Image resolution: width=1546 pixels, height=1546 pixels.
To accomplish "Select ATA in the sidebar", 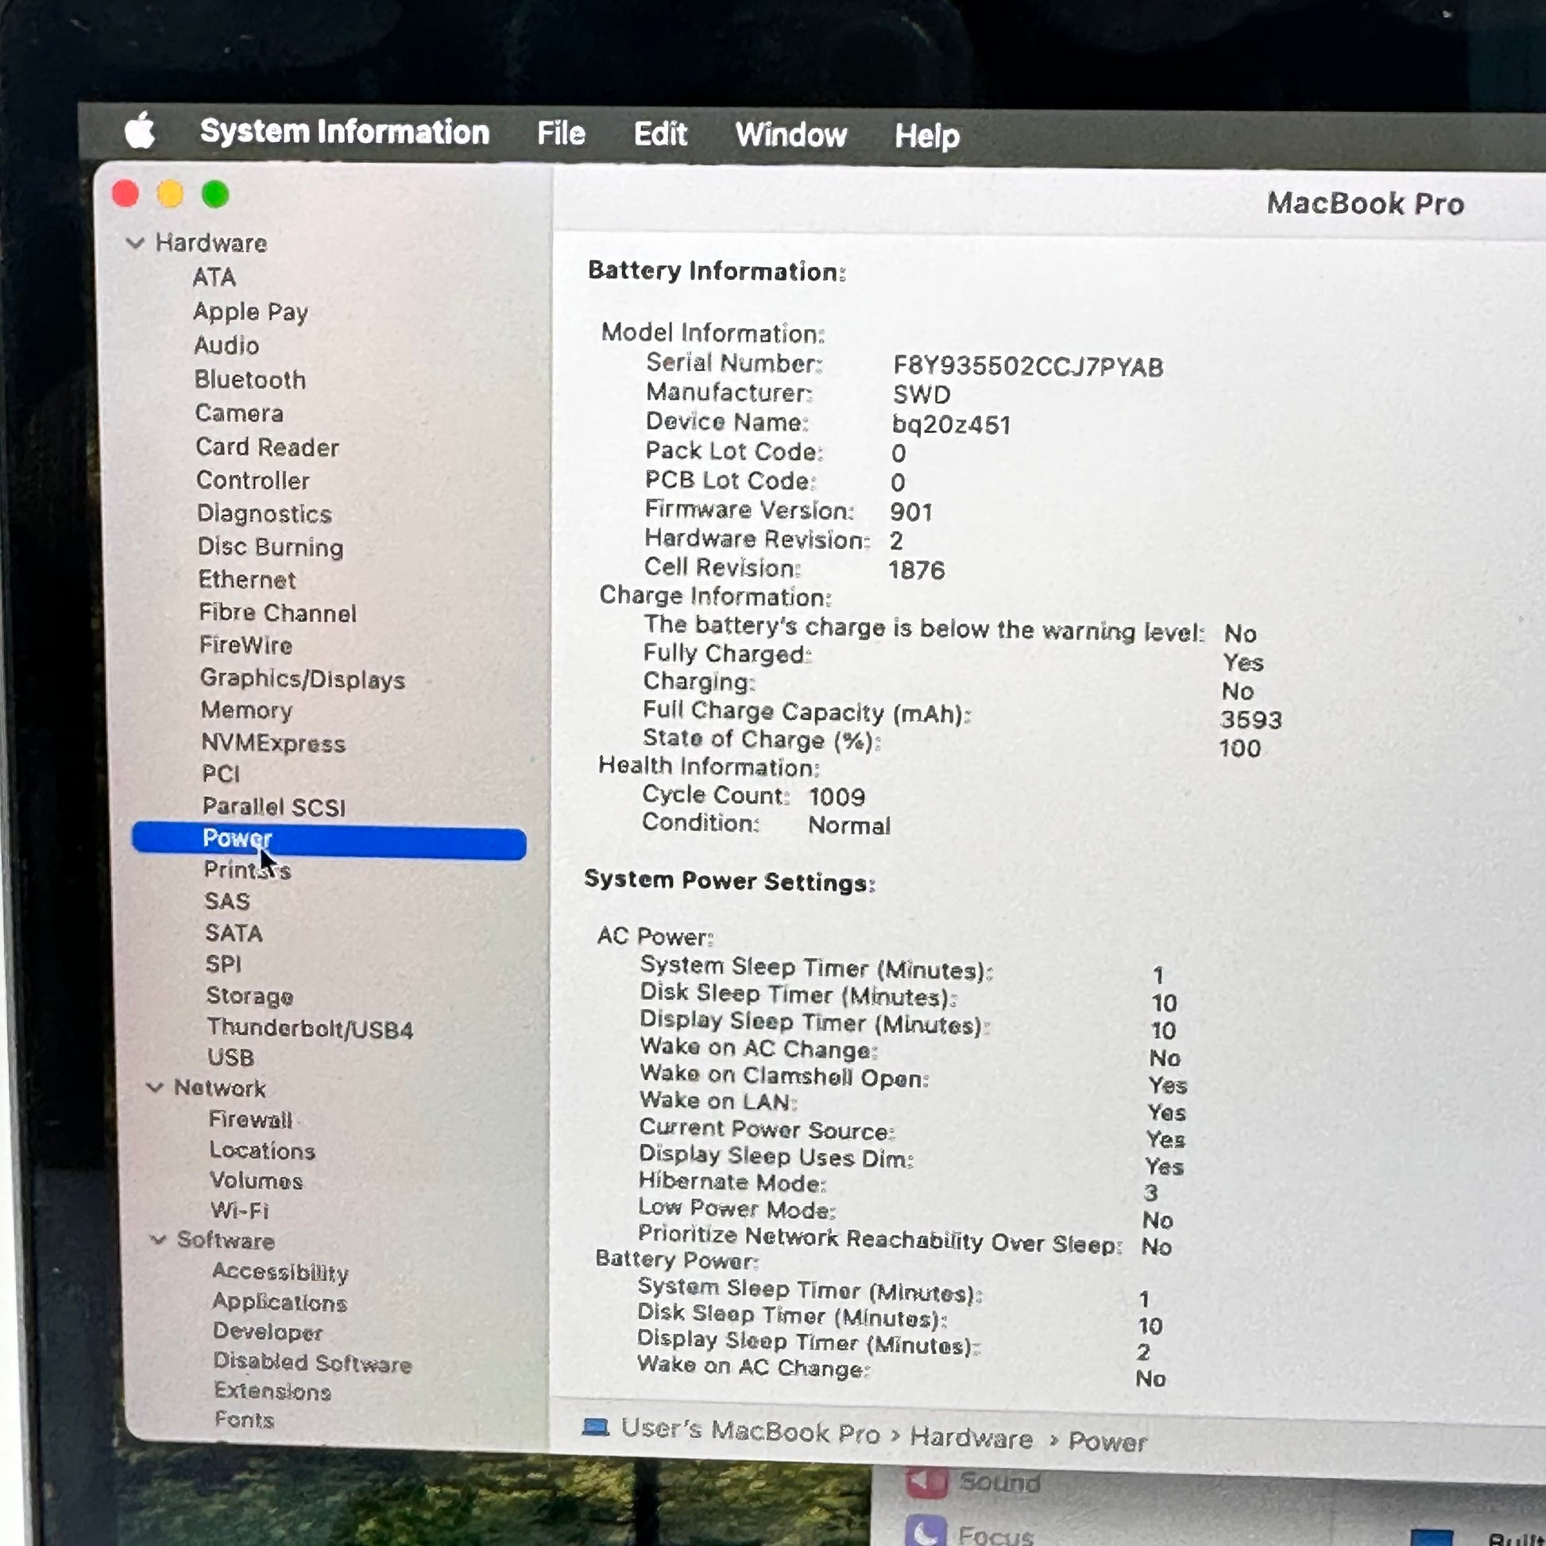I will pyautogui.click(x=214, y=277).
